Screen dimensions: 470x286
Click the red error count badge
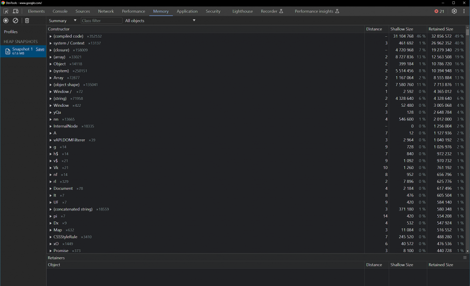tap(439, 11)
